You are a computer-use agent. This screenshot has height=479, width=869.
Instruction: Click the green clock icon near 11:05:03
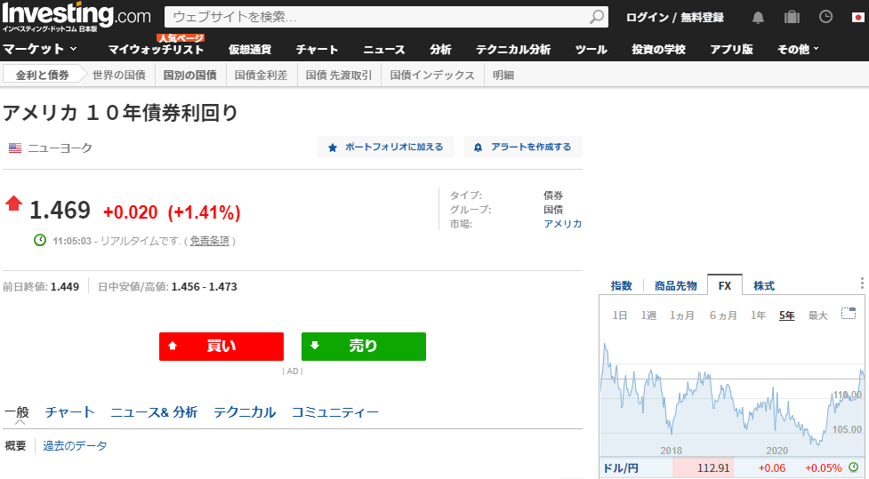tap(40, 240)
